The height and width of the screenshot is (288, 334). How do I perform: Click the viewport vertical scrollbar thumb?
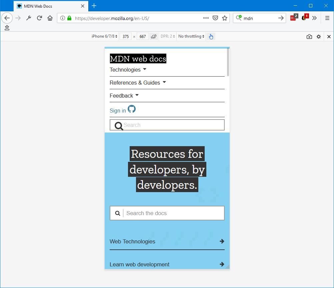point(228,62)
